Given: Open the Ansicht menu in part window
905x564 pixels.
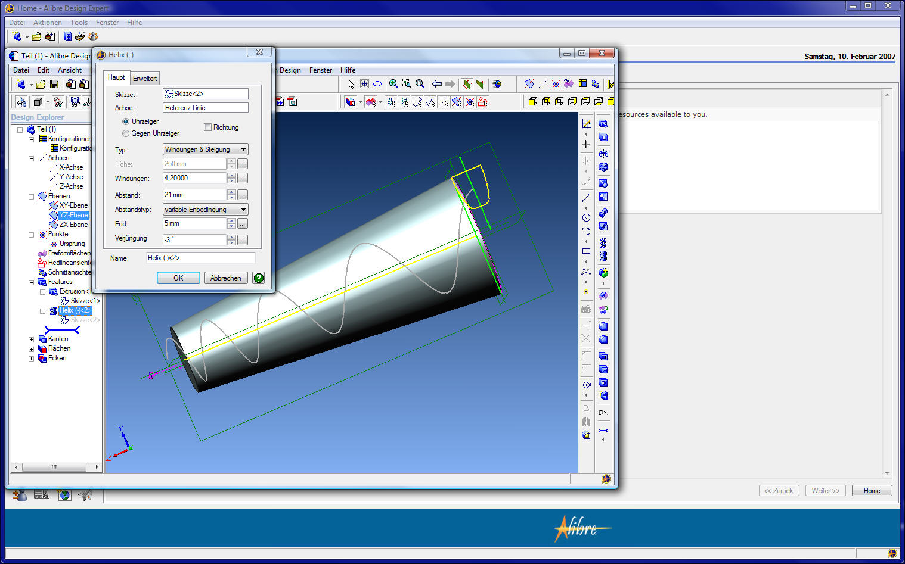Looking at the screenshot, I should 70,70.
